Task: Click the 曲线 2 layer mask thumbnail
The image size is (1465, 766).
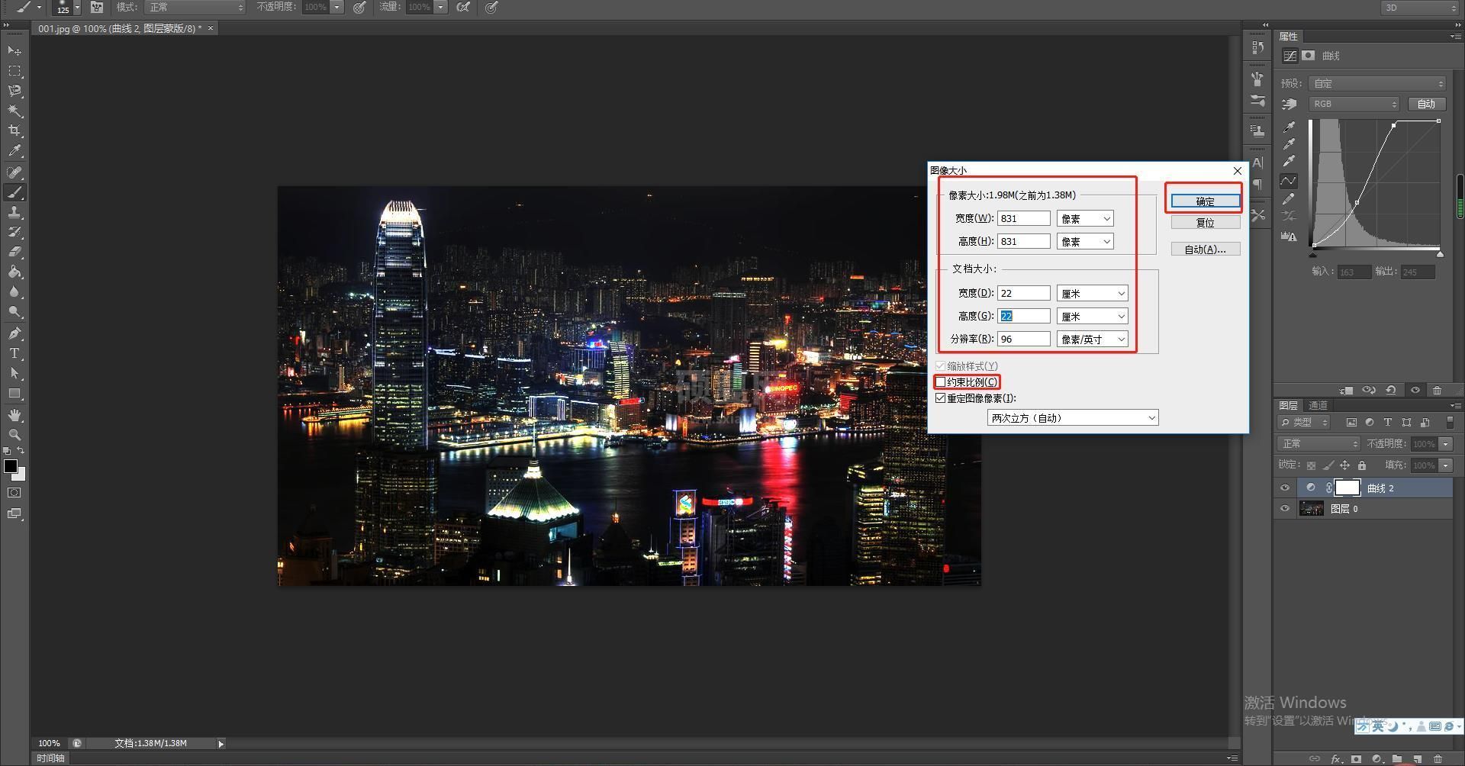Action: coord(1347,488)
